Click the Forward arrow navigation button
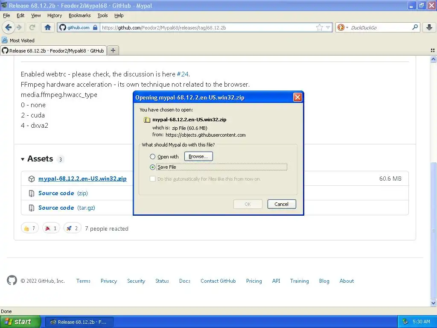437x328 pixels. pos(19,27)
